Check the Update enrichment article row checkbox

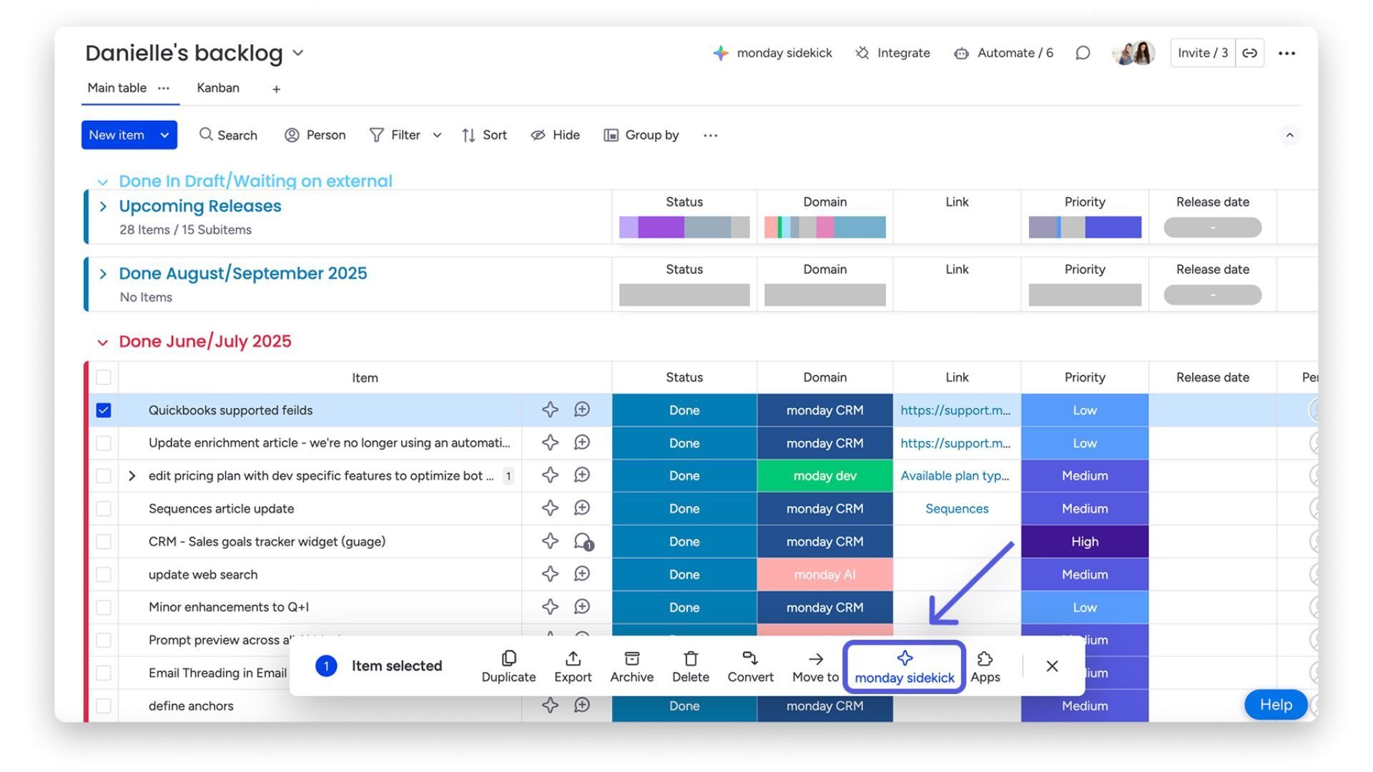point(104,443)
